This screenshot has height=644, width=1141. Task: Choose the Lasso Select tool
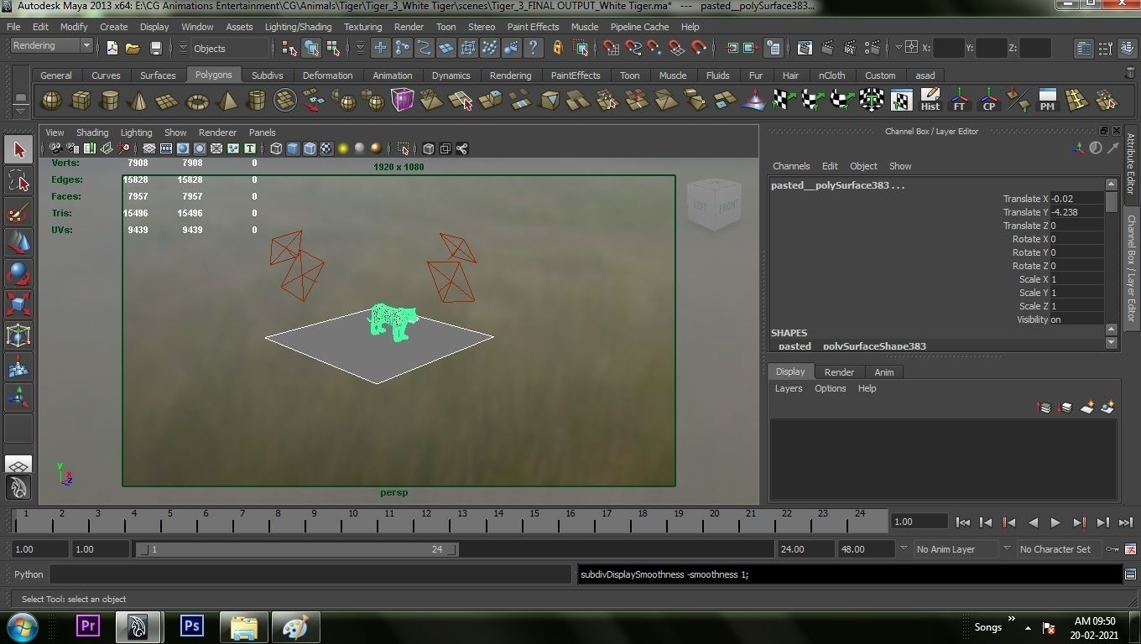click(18, 181)
